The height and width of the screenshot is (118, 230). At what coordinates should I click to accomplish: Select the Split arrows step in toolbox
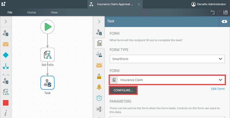[x=5, y=66]
